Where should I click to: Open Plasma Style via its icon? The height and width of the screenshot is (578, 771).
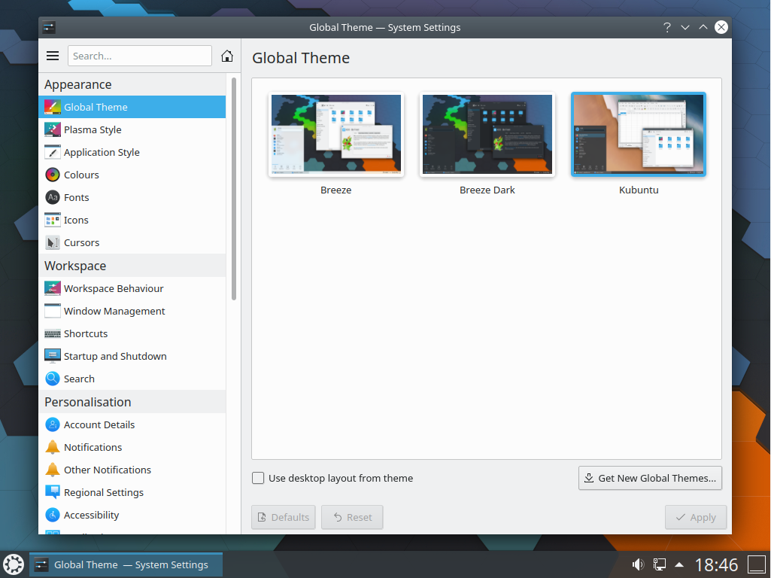[x=53, y=129]
